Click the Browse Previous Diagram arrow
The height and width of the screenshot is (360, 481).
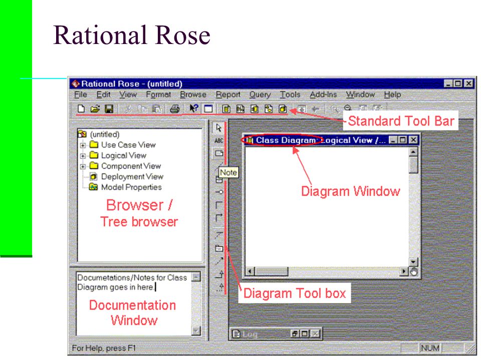[x=316, y=108]
